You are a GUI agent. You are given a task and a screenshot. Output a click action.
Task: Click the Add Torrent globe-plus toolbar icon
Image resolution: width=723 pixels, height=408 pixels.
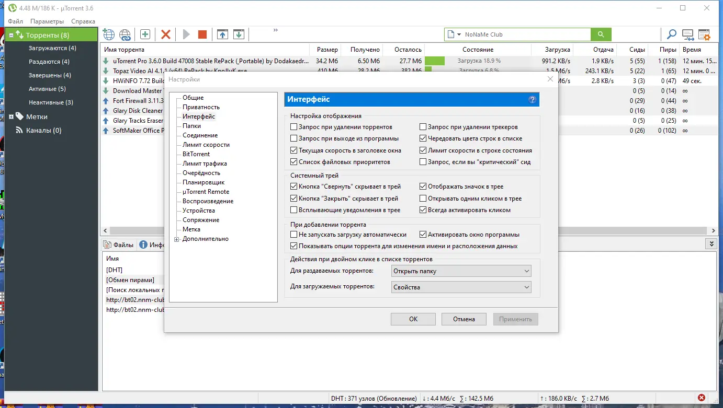109,34
